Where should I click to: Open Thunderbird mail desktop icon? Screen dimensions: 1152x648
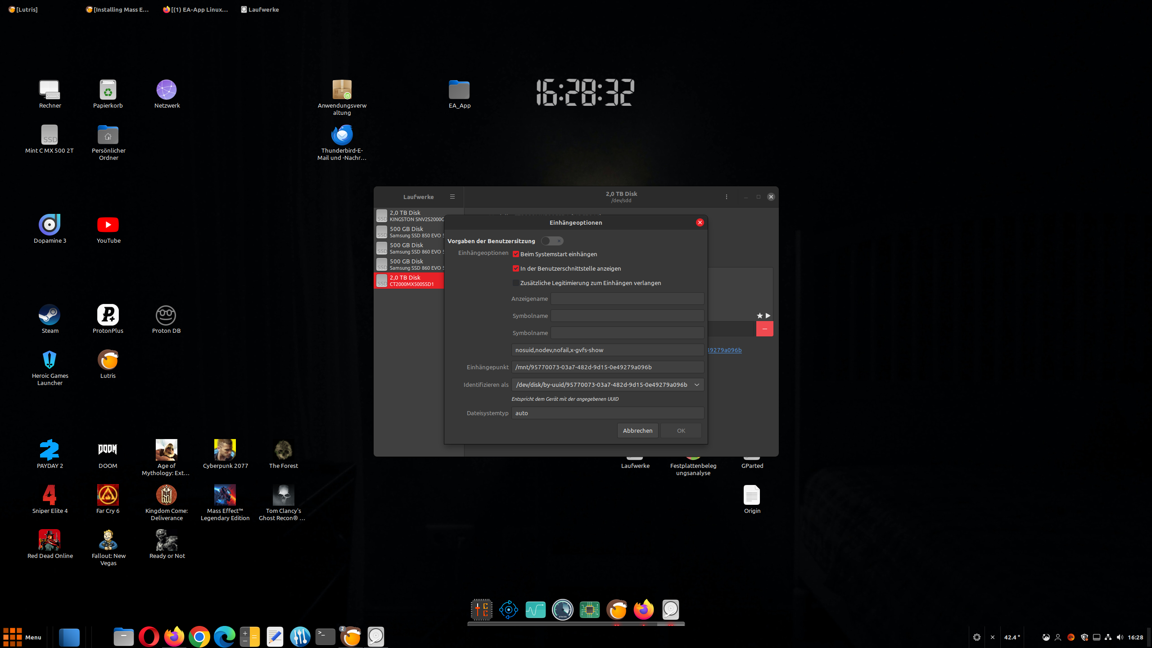tap(342, 135)
